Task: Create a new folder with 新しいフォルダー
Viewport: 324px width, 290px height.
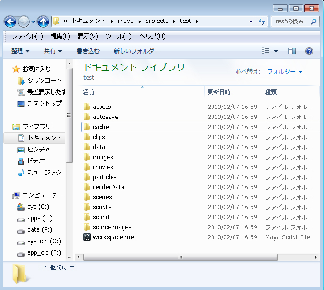Action: click(136, 51)
